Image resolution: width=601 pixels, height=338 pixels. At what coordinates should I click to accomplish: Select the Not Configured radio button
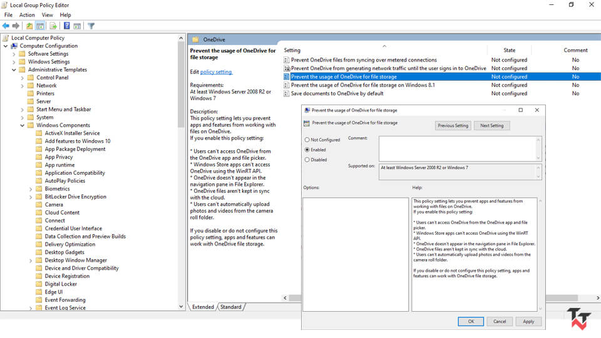click(x=307, y=140)
